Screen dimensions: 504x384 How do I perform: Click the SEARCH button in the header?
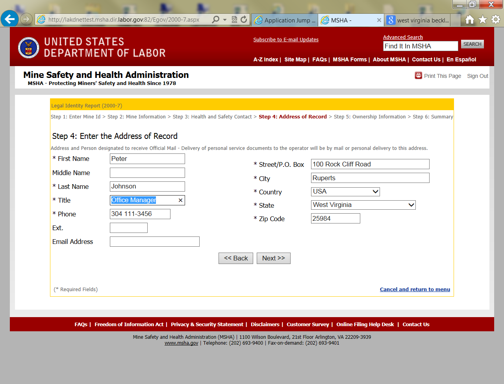(472, 44)
